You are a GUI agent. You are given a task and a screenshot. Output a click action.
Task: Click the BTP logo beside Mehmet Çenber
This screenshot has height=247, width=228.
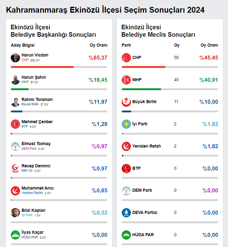tap(15, 124)
